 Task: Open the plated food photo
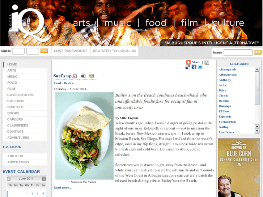pyautogui.click(x=84, y=136)
